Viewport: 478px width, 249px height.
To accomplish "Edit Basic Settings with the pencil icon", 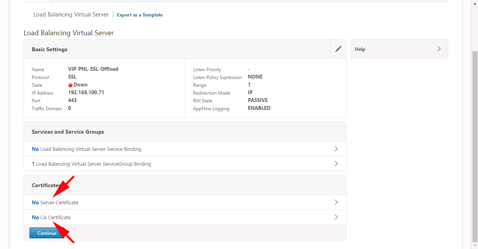I will coord(338,49).
